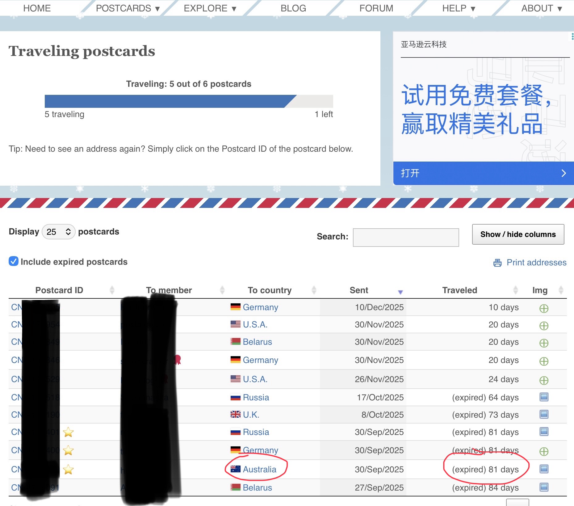
Task: Expand the POSTCARDS navigation menu
Action: pyautogui.click(x=128, y=8)
